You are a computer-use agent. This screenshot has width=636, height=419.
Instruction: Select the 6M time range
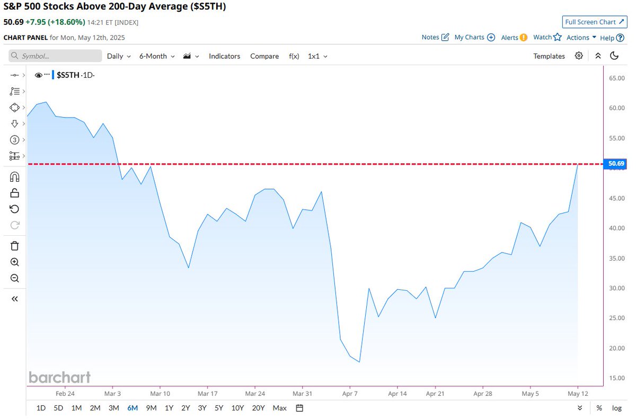point(132,408)
